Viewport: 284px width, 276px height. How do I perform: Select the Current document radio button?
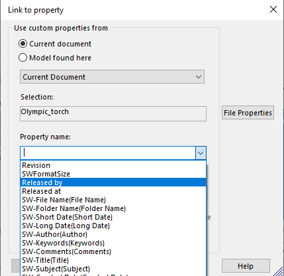coord(23,44)
